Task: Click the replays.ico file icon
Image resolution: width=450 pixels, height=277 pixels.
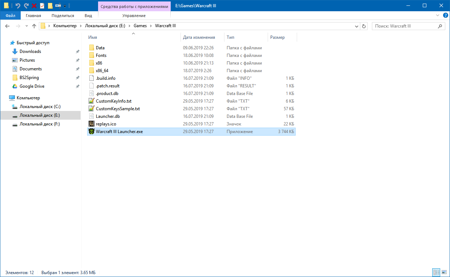Action: (x=92, y=124)
